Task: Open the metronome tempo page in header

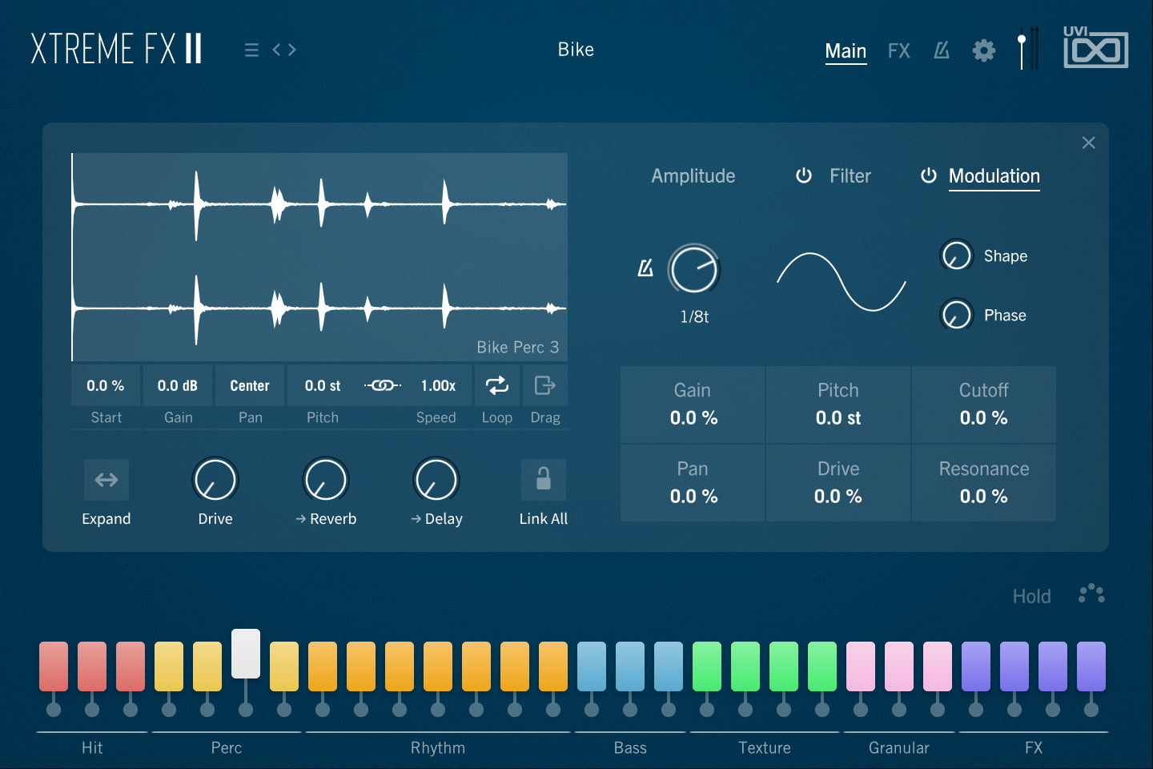Action: coord(942,50)
